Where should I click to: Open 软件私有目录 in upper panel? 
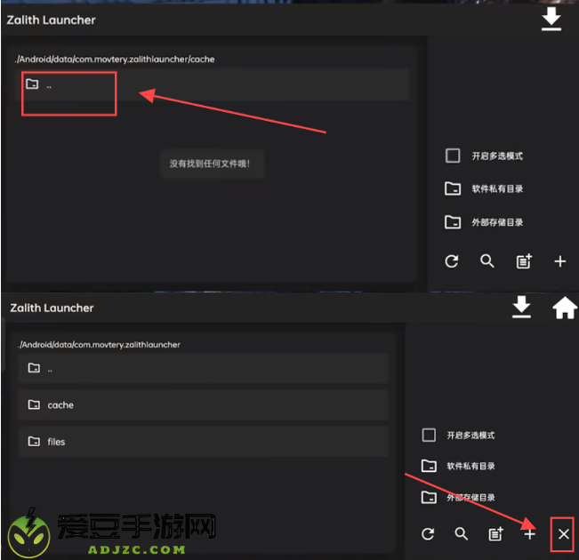tap(484, 188)
